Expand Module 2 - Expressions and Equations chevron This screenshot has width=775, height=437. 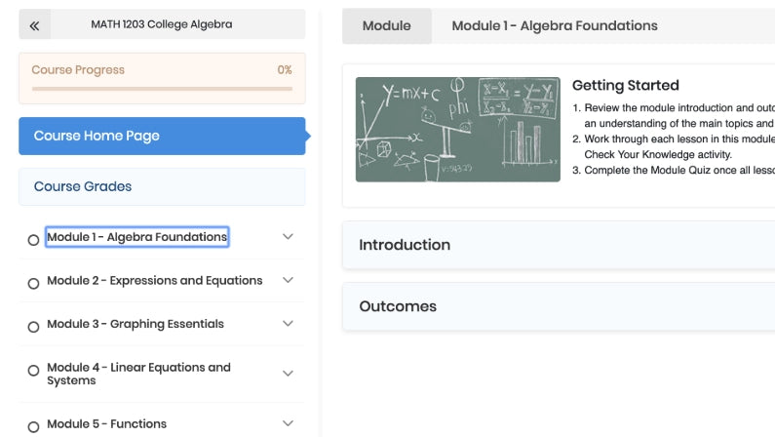(x=288, y=281)
